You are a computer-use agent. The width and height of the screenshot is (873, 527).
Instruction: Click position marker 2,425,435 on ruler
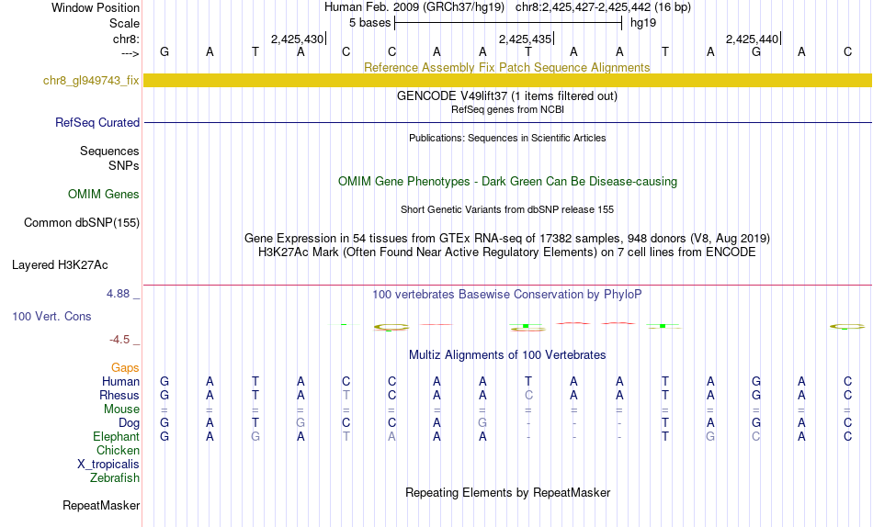pos(525,39)
